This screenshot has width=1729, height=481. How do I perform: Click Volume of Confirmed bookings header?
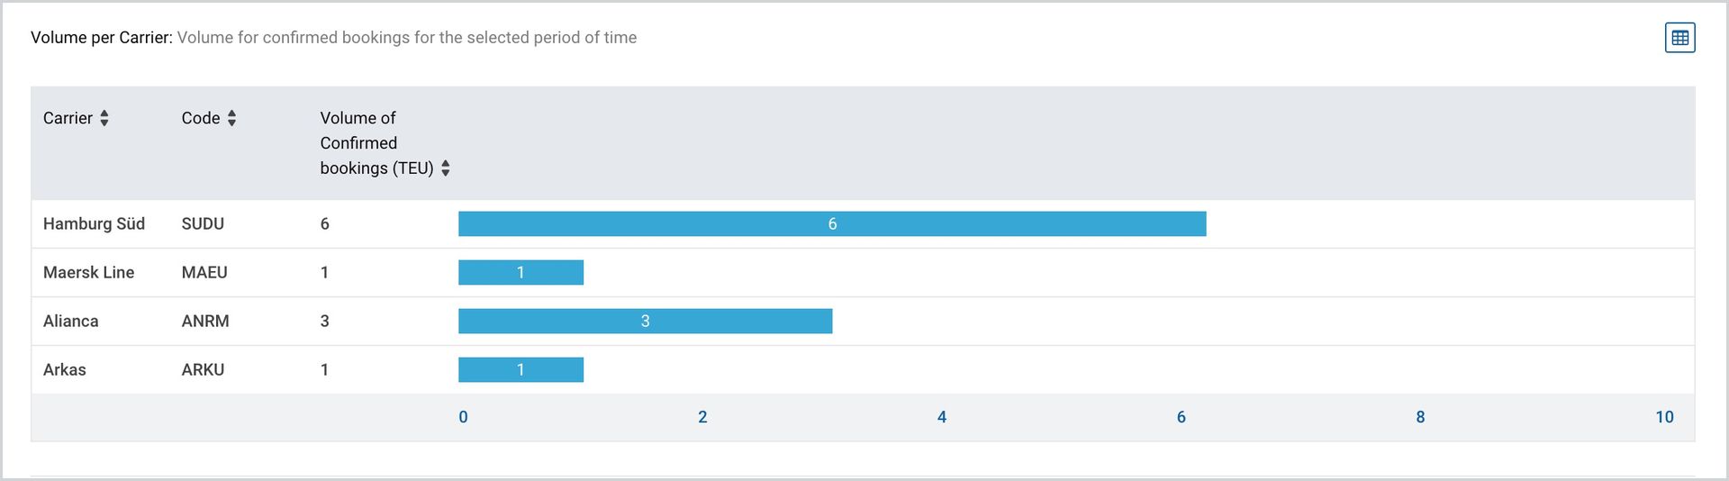tap(377, 143)
